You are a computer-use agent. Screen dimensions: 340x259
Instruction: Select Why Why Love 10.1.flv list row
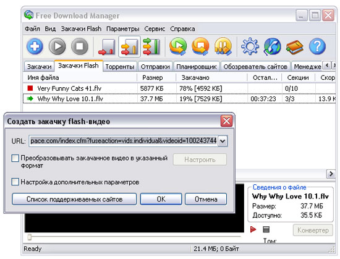point(179,99)
